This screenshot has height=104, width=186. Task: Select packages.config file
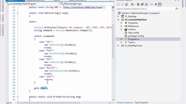[136, 36]
